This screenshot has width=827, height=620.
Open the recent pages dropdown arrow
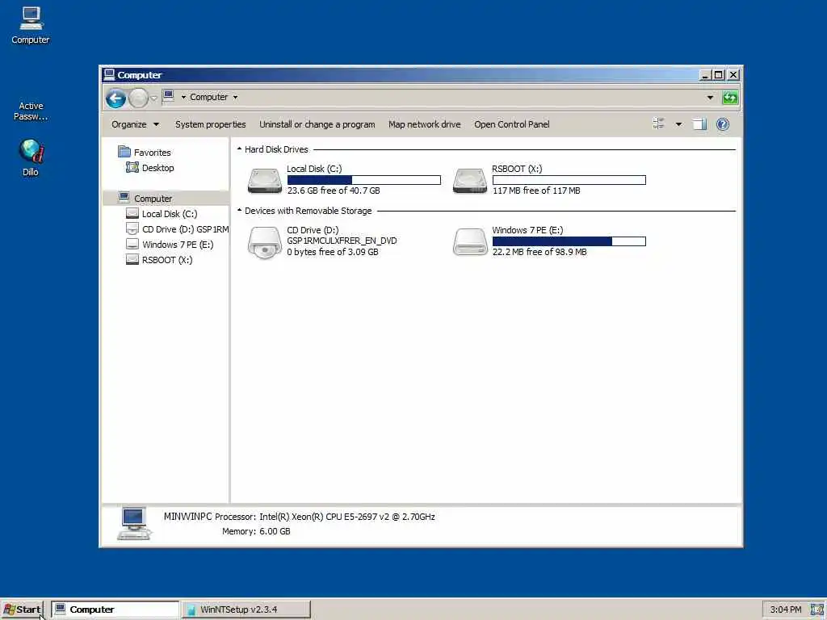[154, 98]
